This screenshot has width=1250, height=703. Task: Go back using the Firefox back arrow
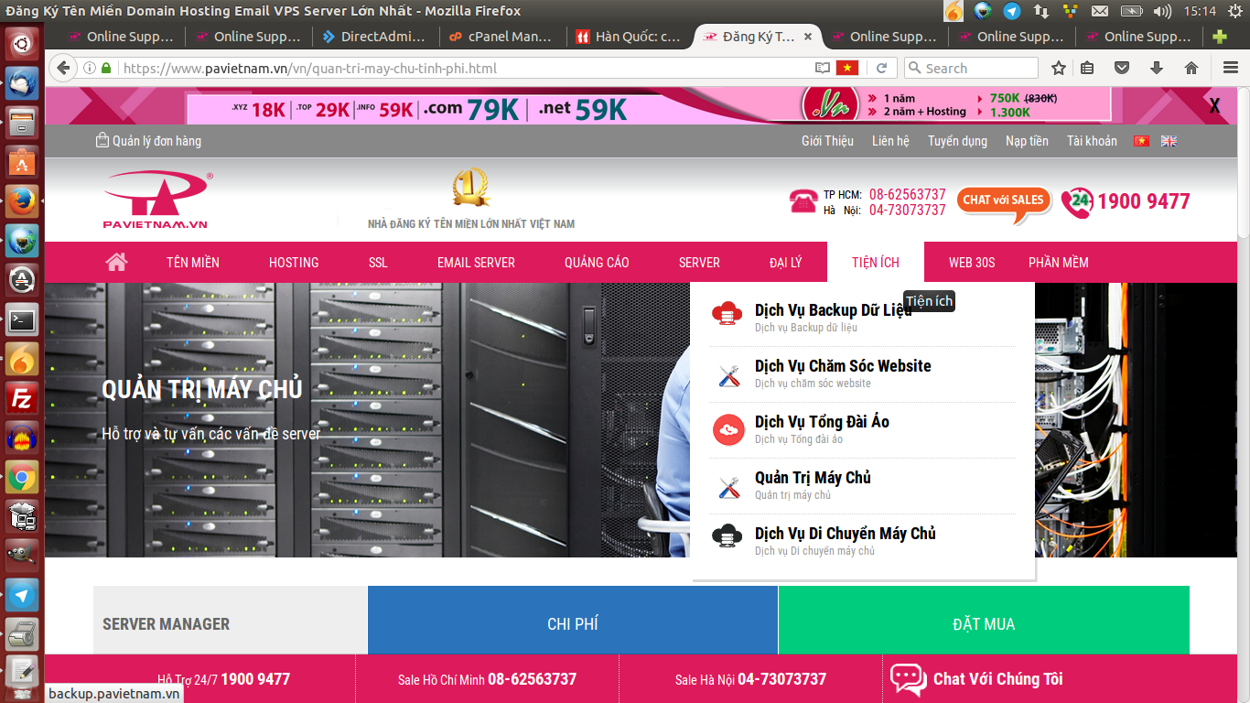tap(62, 68)
